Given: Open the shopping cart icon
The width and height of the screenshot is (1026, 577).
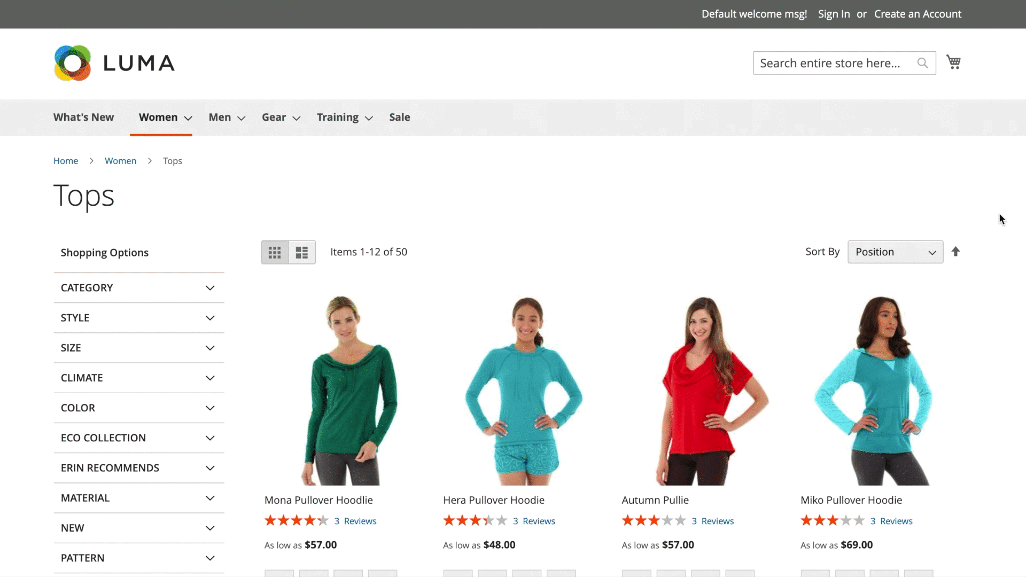Looking at the screenshot, I should click(953, 62).
